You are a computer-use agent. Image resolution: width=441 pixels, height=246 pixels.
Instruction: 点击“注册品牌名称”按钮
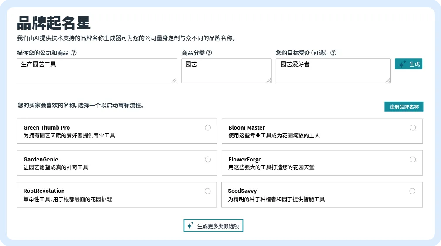404,106
